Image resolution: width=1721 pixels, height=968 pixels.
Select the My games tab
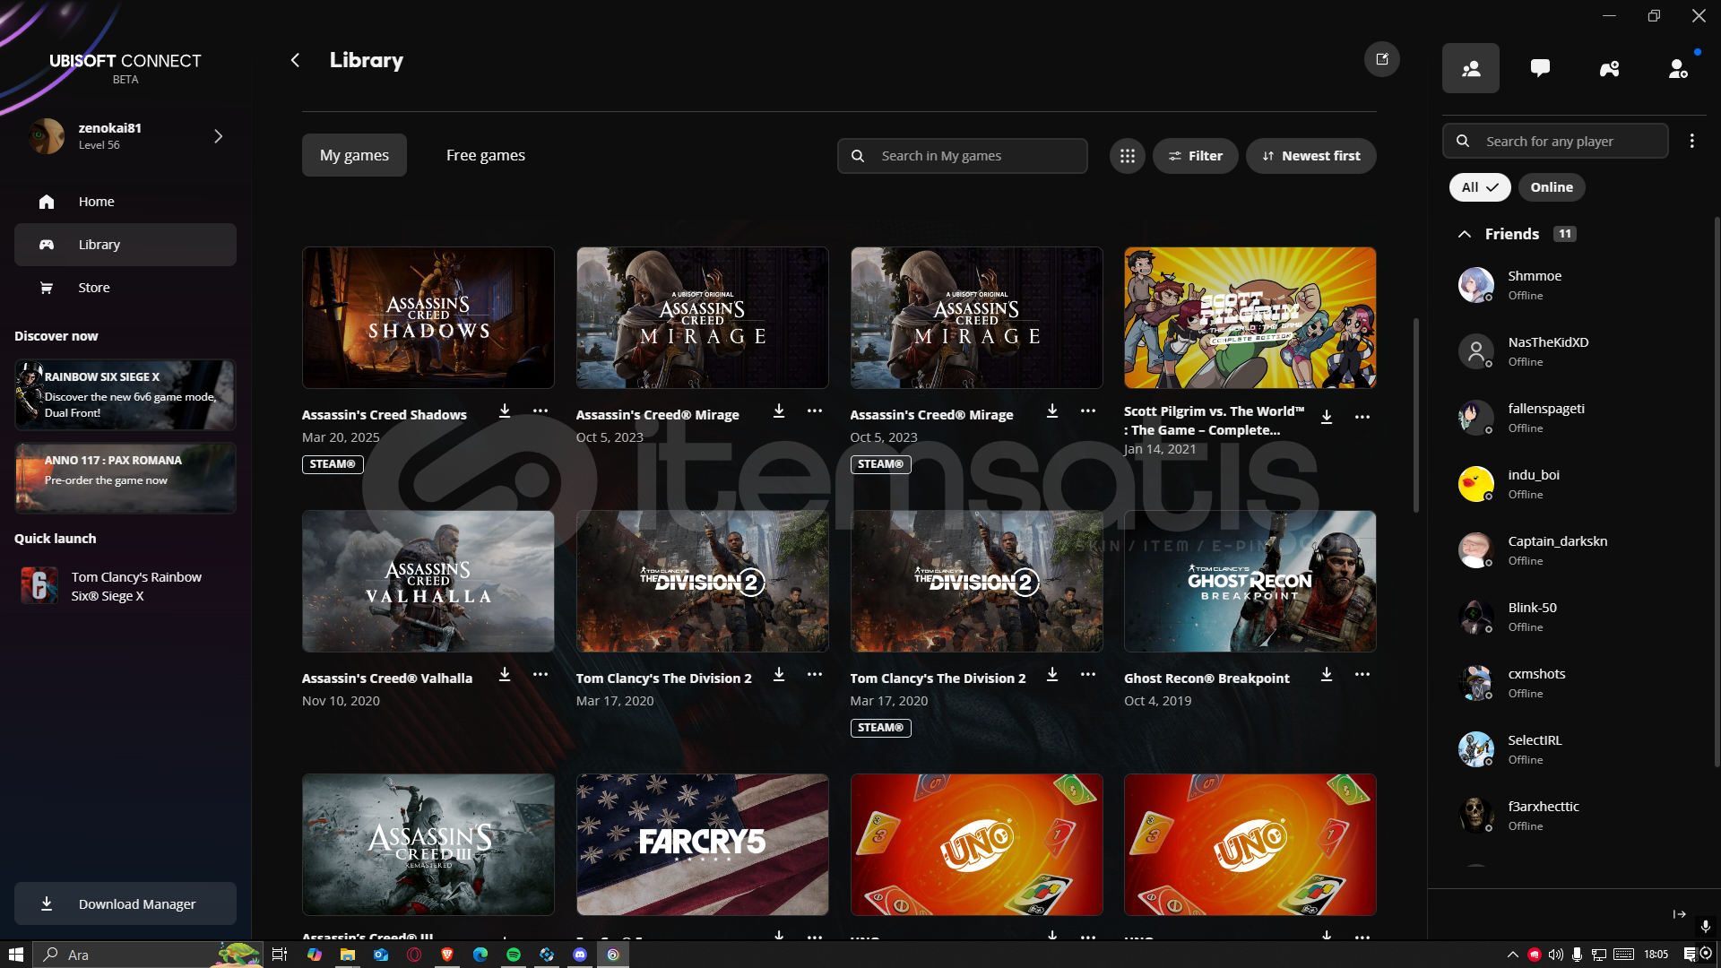[x=354, y=155]
